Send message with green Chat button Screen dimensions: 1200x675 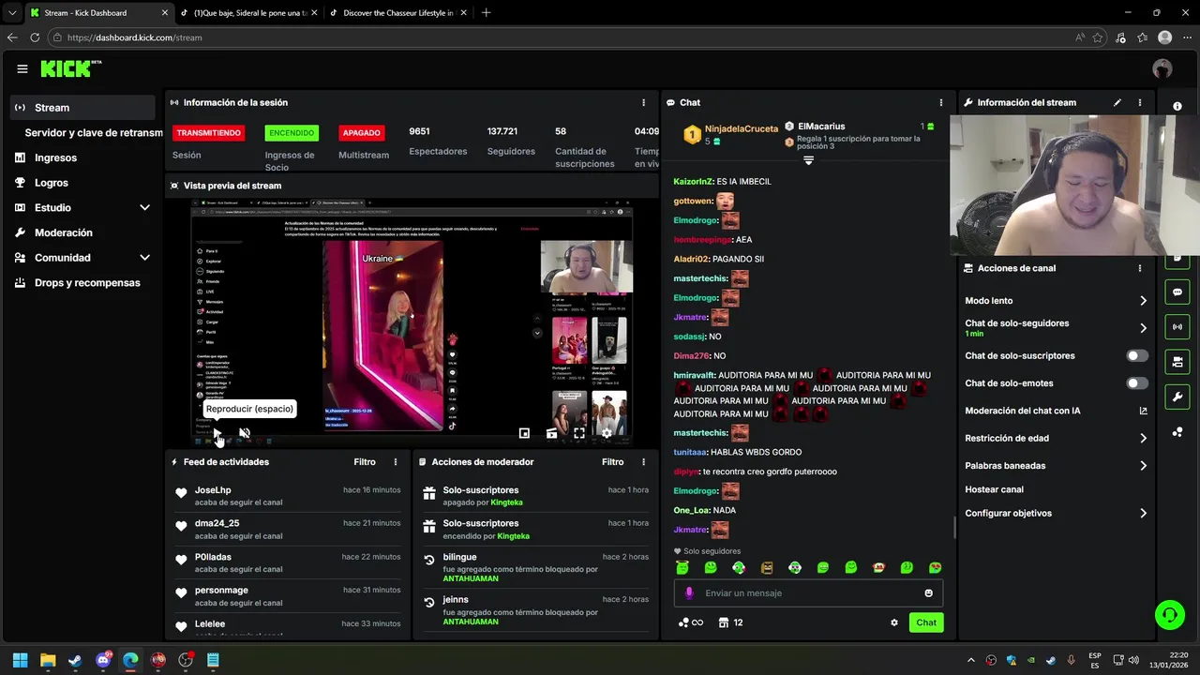click(x=926, y=622)
